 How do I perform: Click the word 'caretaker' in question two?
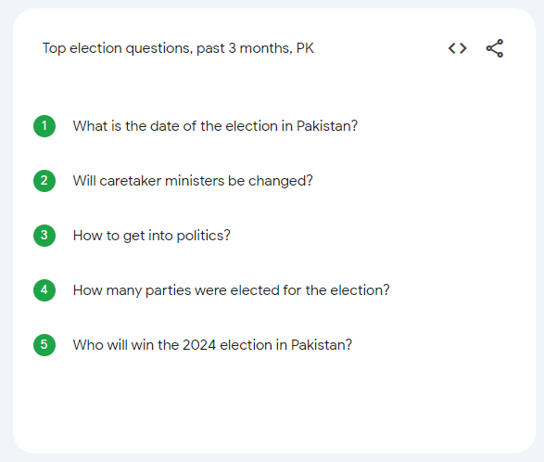130,181
